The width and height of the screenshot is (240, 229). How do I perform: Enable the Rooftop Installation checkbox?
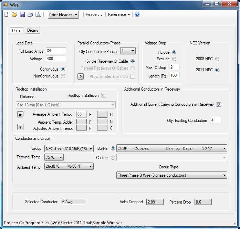click(x=104, y=95)
